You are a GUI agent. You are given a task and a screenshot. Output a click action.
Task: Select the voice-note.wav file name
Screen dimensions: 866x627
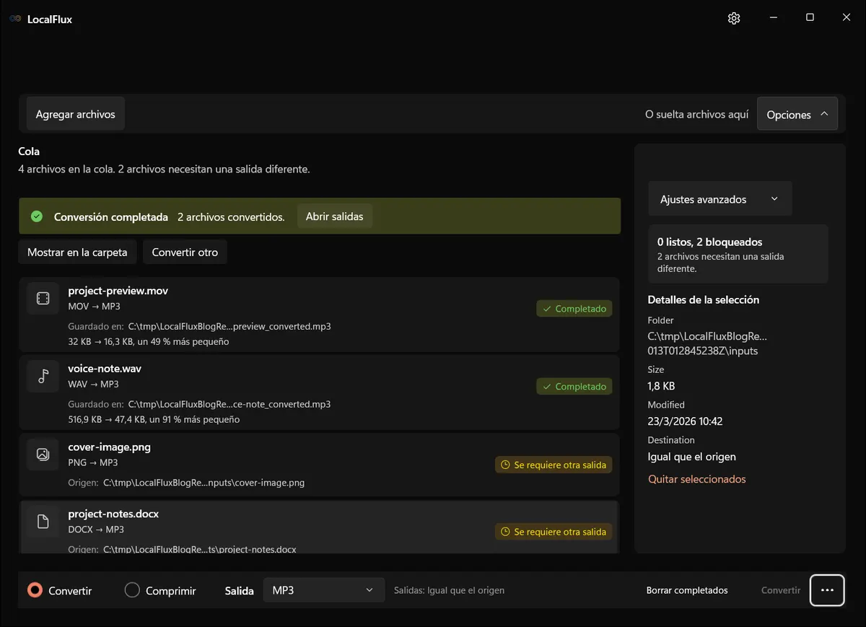click(105, 369)
